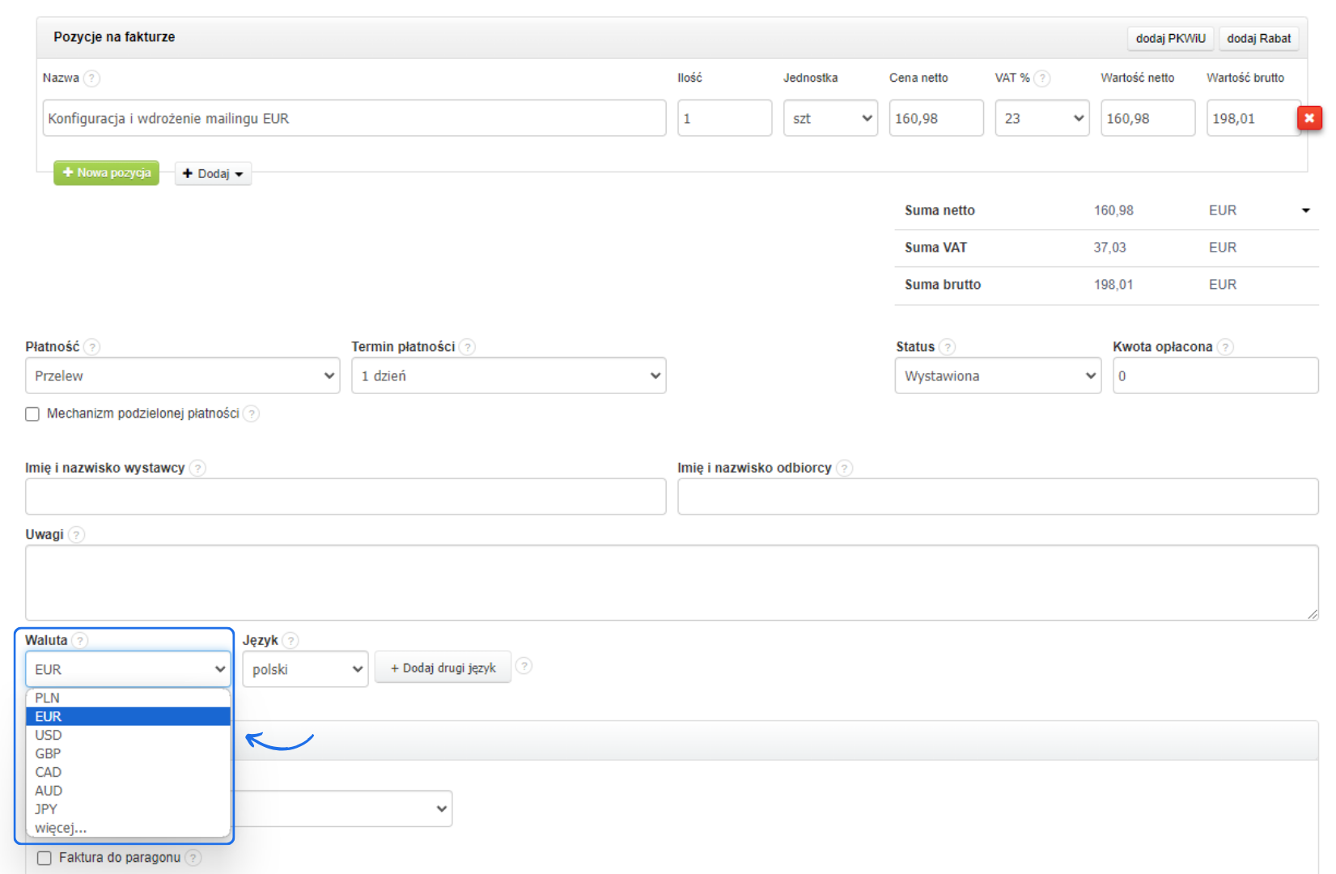1336x874 pixels.
Task: Open the Płatność dropdown showing Przelew
Action: tap(182, 375)
